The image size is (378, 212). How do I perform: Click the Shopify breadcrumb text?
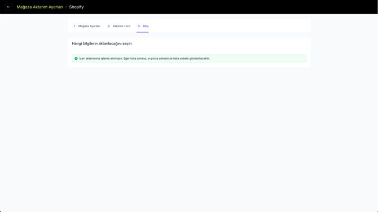(76, 7)
